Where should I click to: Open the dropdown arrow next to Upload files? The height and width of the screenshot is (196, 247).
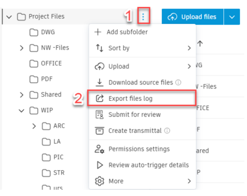pos(232,17)
